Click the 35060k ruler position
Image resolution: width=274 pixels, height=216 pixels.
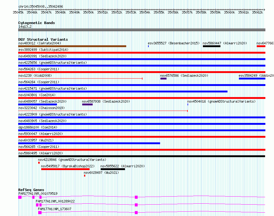[229, 12]
